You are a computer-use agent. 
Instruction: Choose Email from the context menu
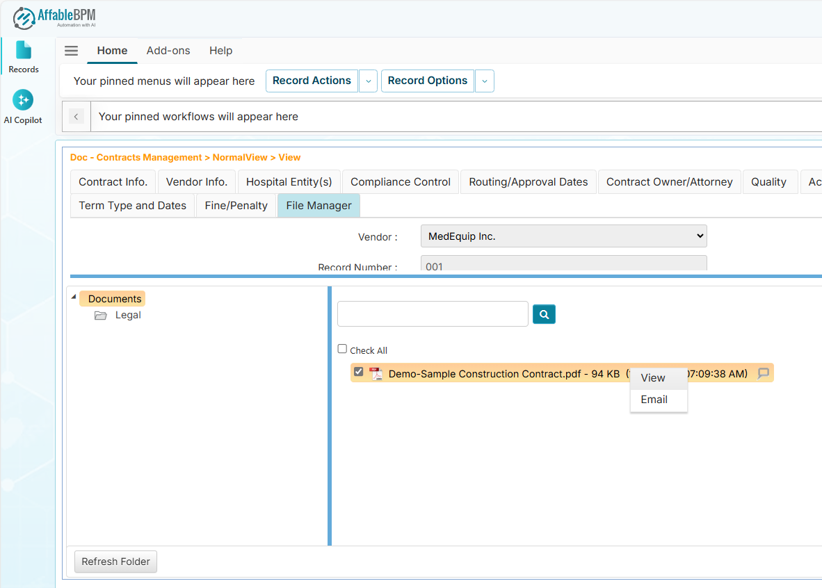pos(654,400)
